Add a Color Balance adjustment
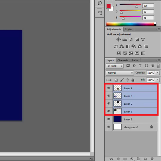This screenshot has width=161, height=161. click(122, 46)
